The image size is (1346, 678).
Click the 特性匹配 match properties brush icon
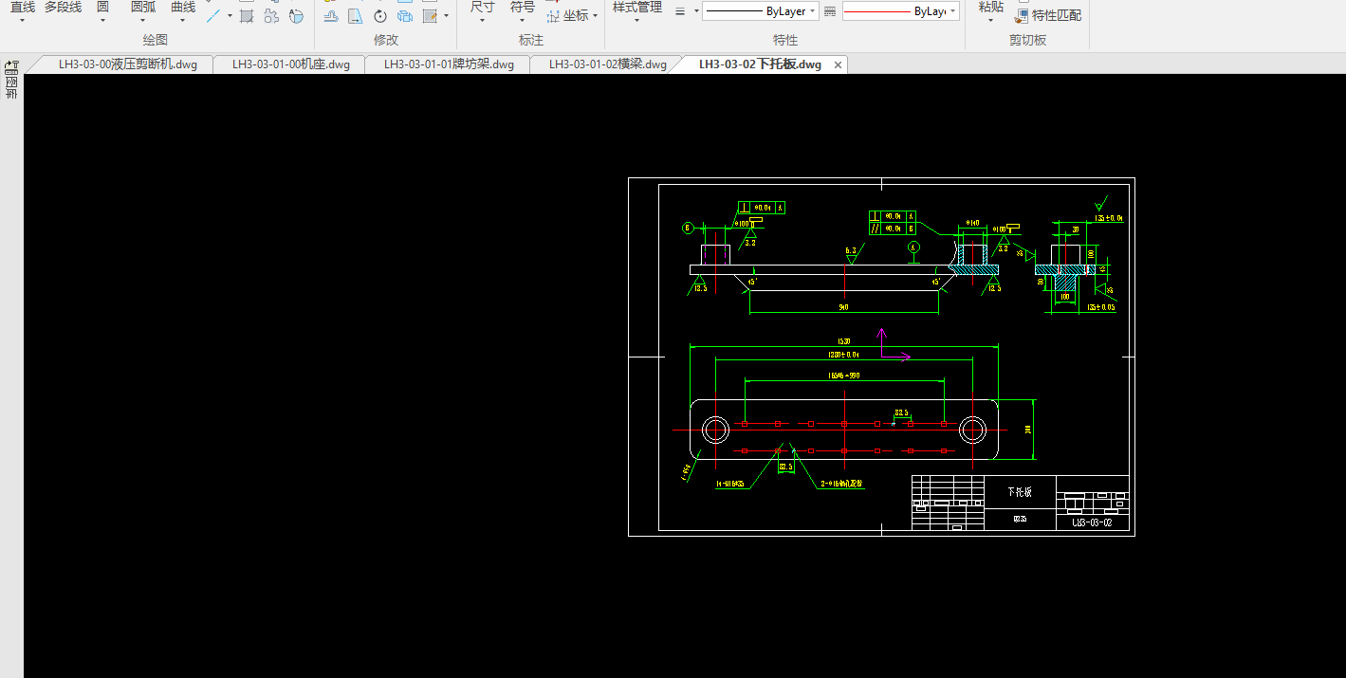point(1022,16)
